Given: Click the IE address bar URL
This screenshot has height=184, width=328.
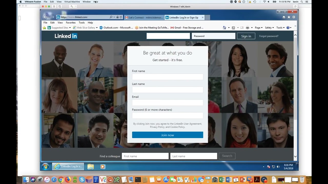Looking at the screenshot, I should (74, 17).
